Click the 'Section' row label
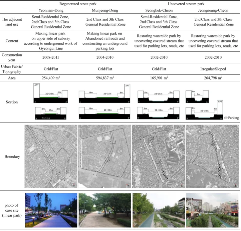The height and width of the screenshot is (231, 241). click(x=12, y=102)
